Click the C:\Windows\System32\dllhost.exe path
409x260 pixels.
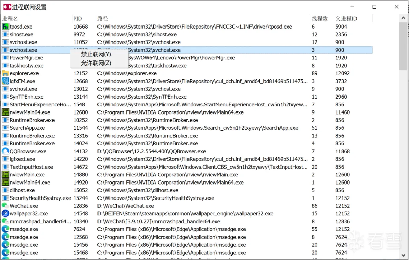[137, 190]
